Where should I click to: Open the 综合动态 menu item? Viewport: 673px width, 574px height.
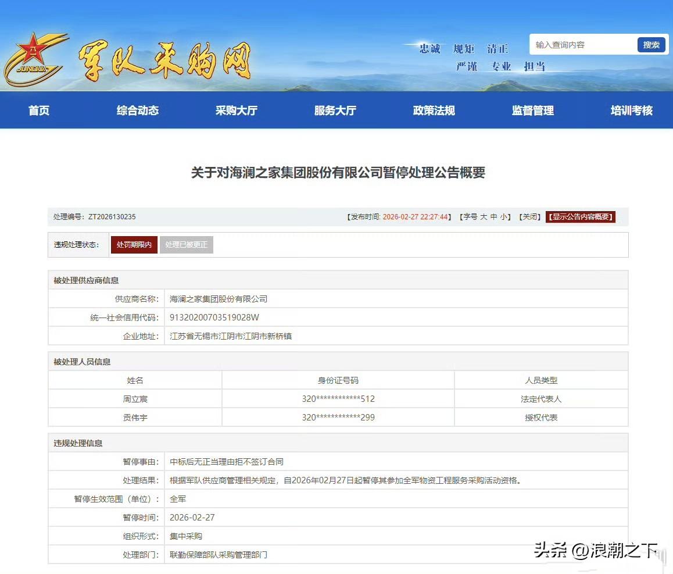click(138, 110)
